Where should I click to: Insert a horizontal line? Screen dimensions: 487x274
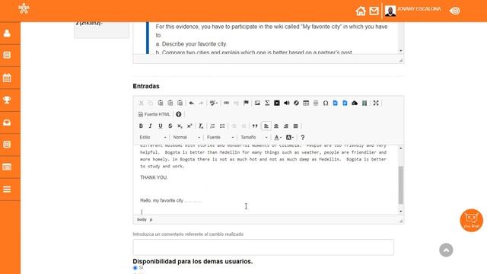tap(316, 103)
